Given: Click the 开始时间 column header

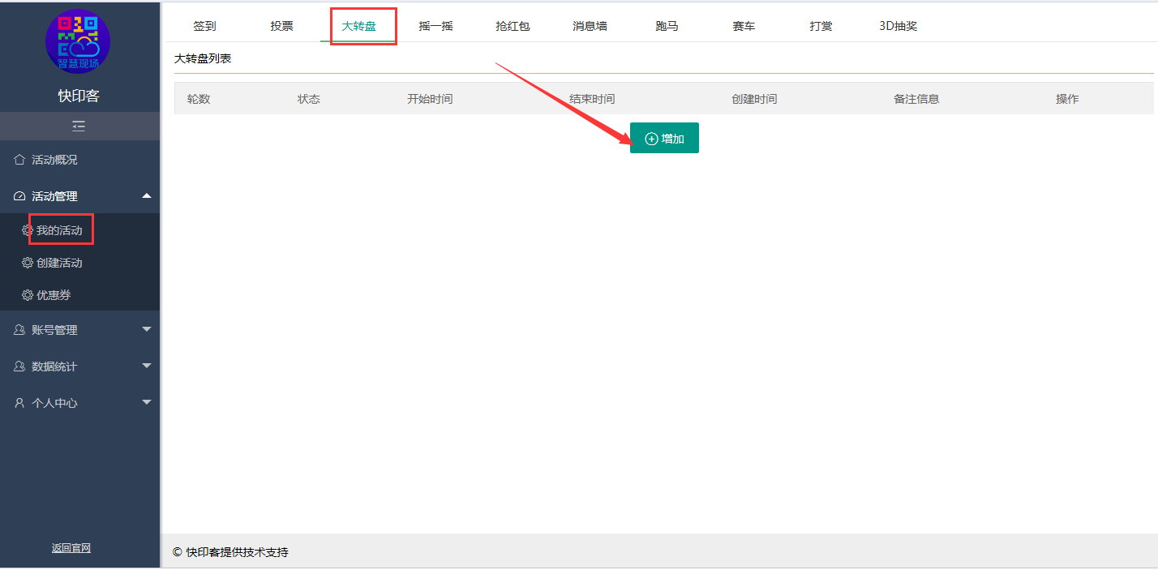Looking at the screenshot, I should 430,99.
